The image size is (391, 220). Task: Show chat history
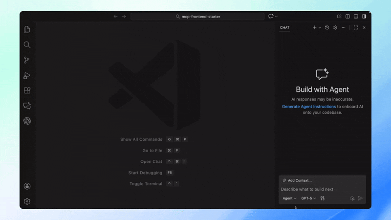pyautogui.click(x=327, y=27)
